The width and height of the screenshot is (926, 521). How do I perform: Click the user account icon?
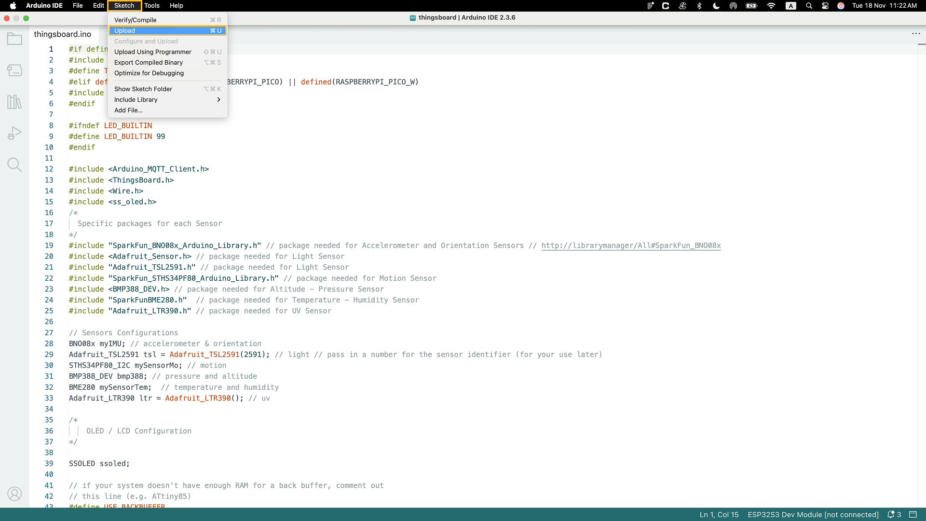pos(14,494)
